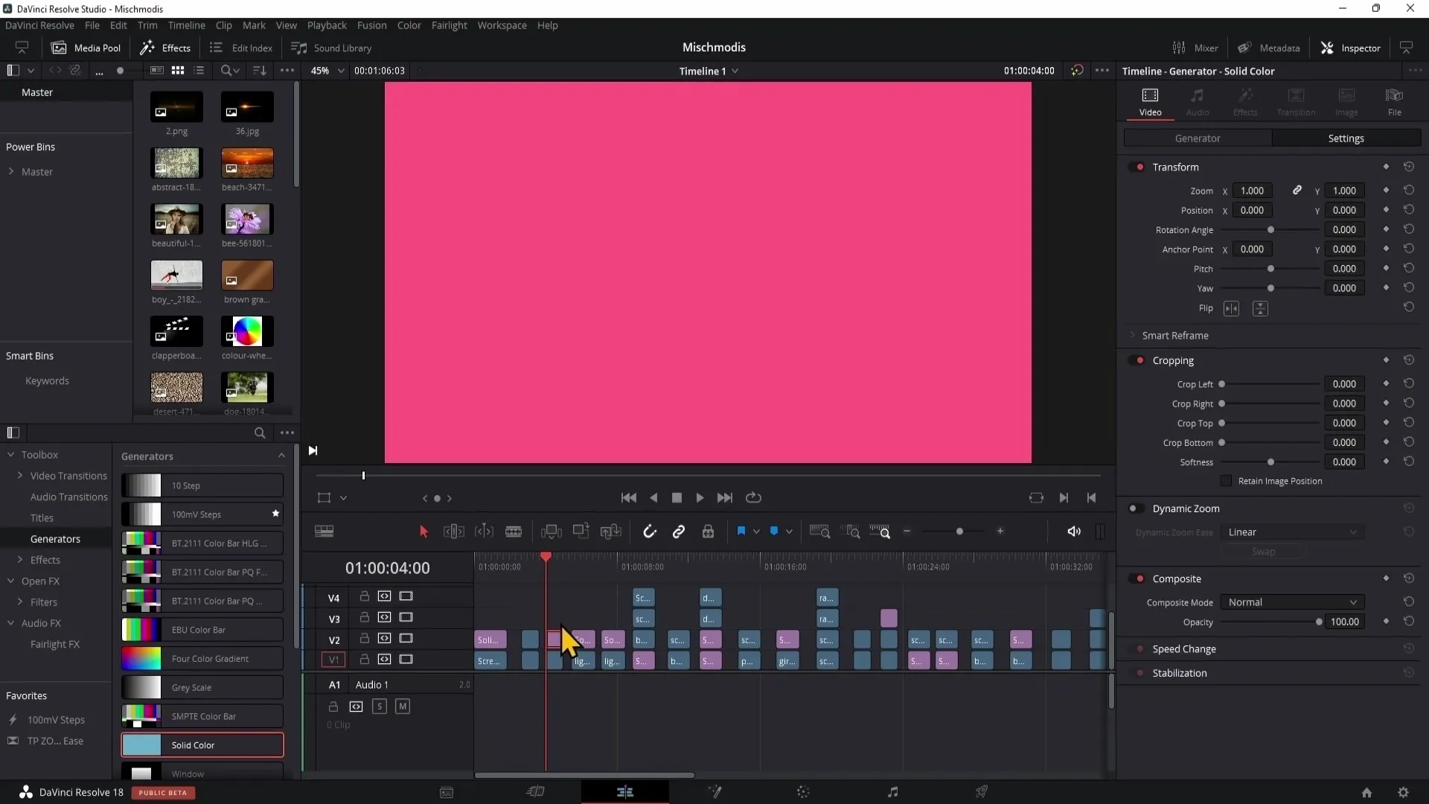1429x804 pixels.
Task: Add a blue Flag to clip
Action: (x=741, y=532)
